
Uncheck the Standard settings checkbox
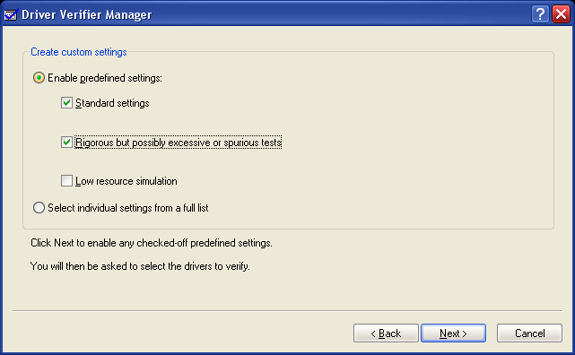pyautogui.click(x=66, y=103)
